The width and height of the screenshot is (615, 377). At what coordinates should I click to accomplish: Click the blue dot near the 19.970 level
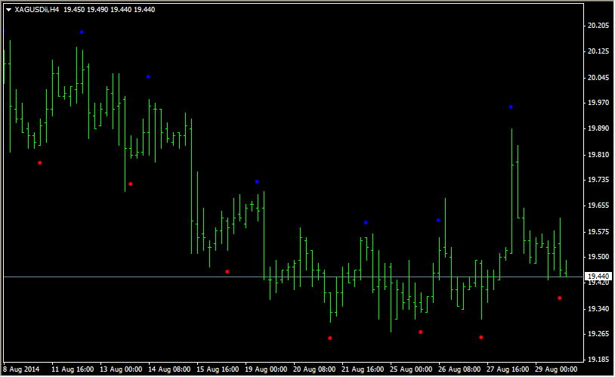click(511, 107)
